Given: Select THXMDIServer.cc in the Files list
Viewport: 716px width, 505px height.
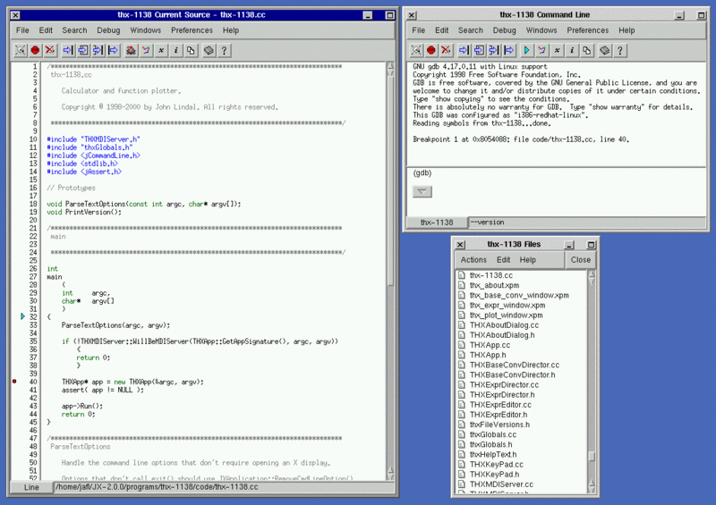Looking at the screenshot, I should (x=501, y=484).
